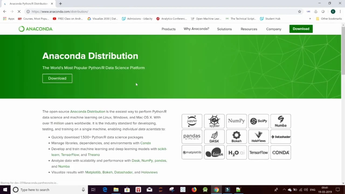The image size is (345, 194).
Task: Open Chrome profile avatar D
Action: coord(333,12)
